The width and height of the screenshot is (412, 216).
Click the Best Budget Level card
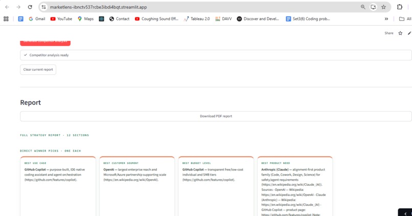pos(216,186)
